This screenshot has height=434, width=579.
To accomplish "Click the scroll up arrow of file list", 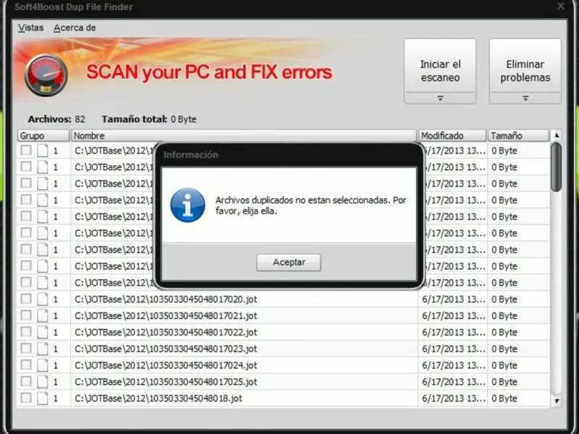I will [x=557, y=135].
